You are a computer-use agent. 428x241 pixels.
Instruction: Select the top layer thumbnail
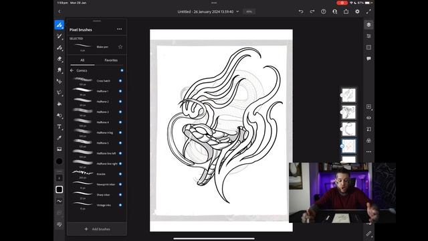pyautogui.click(x=349, y=95)
